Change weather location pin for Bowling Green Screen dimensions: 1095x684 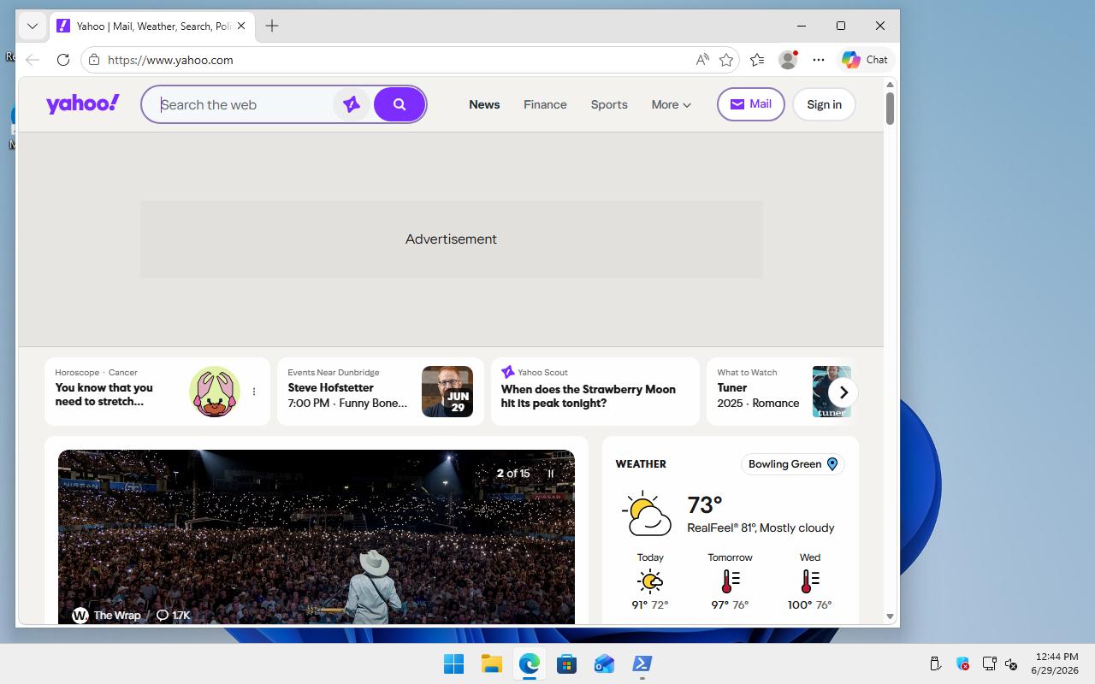832,464
